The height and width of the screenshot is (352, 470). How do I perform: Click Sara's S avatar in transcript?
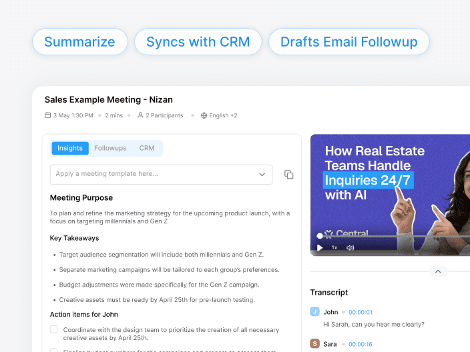(314, 343)
